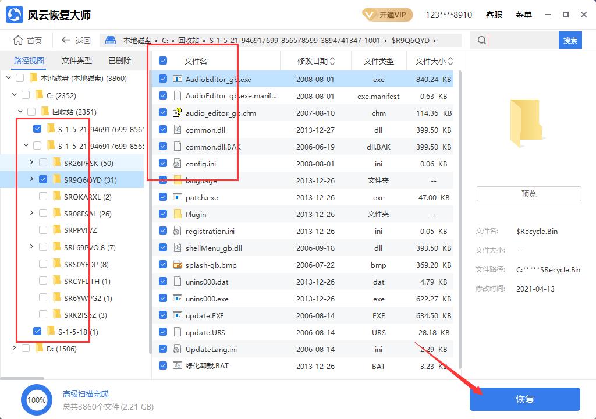This screenshot has width=596, height=419.
Task: Click the 100% scan progress circle
Action: [37, 400]
